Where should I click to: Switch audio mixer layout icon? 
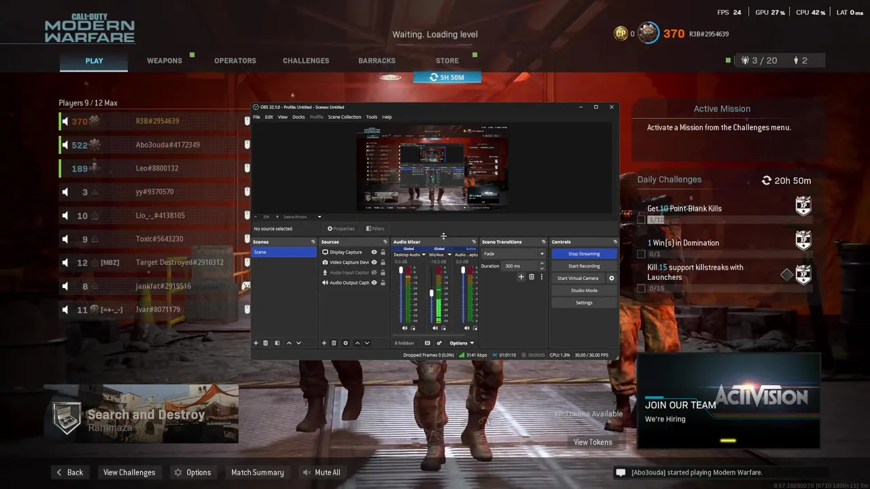428,343
